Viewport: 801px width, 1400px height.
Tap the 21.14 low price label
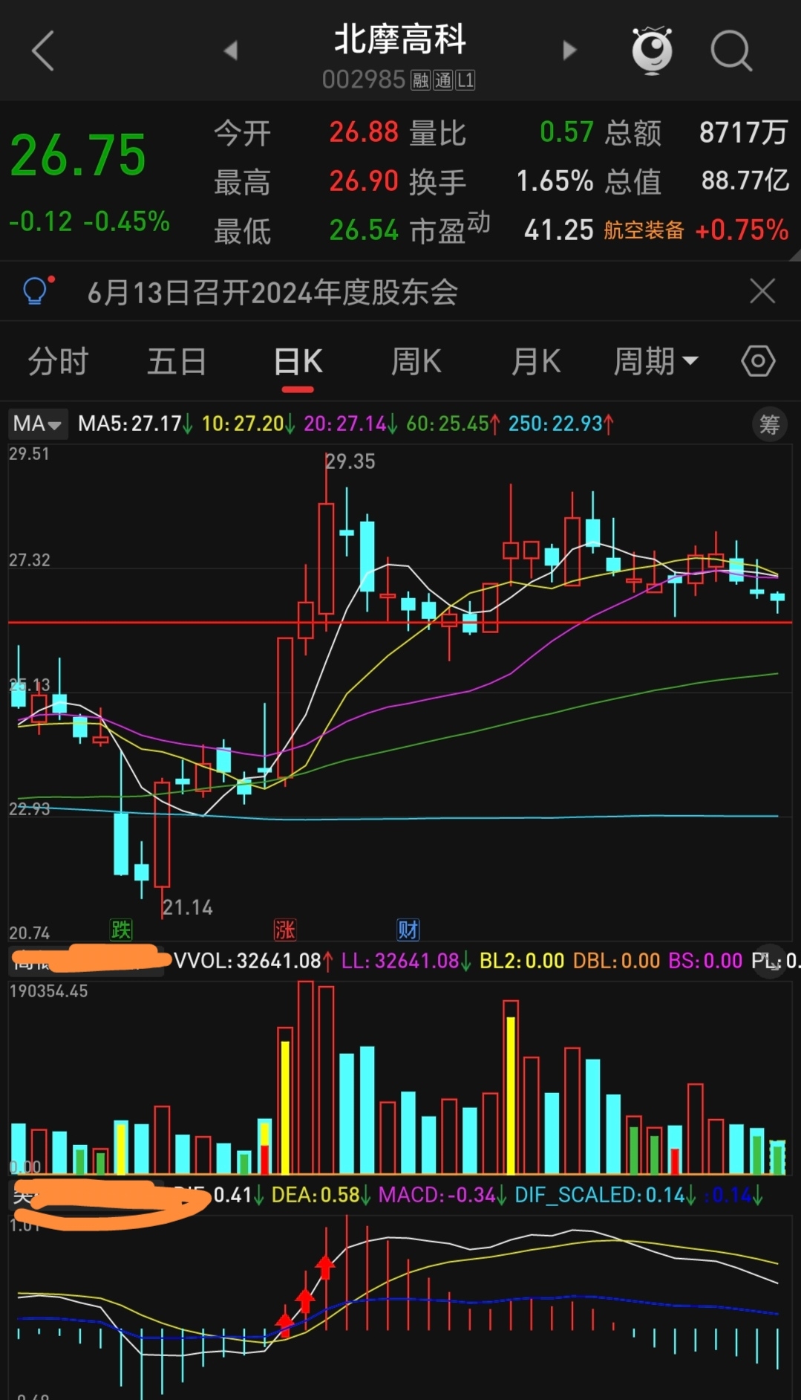coord(188,907)
